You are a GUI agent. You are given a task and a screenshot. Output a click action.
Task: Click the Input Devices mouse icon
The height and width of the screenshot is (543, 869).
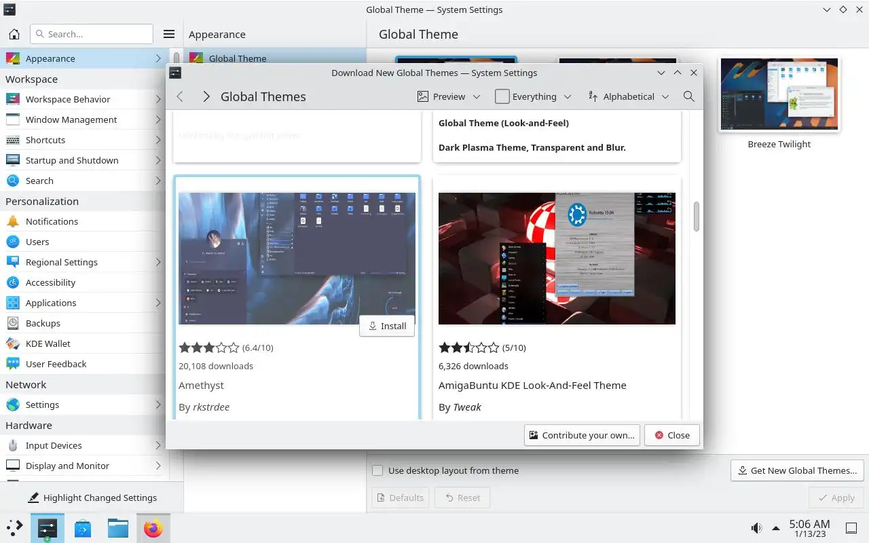13,445
